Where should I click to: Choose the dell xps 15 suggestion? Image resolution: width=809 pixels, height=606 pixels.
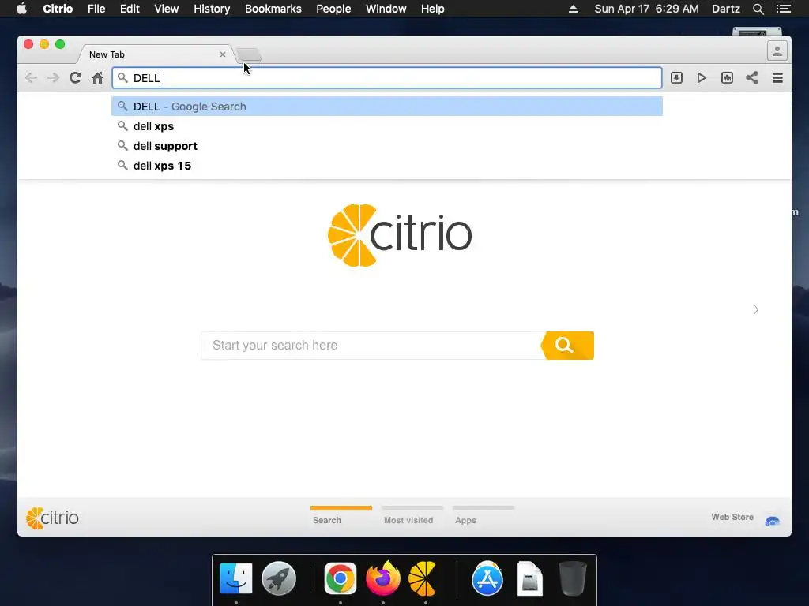coord(387,166)
